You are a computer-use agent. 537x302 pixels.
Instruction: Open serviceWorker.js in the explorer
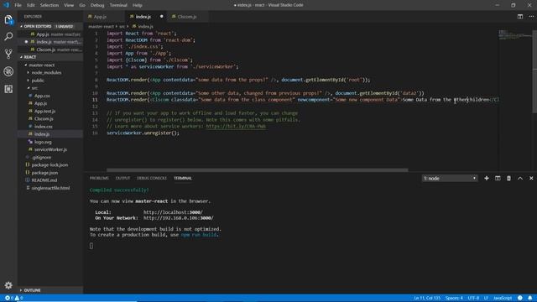[x=50, y=149]
